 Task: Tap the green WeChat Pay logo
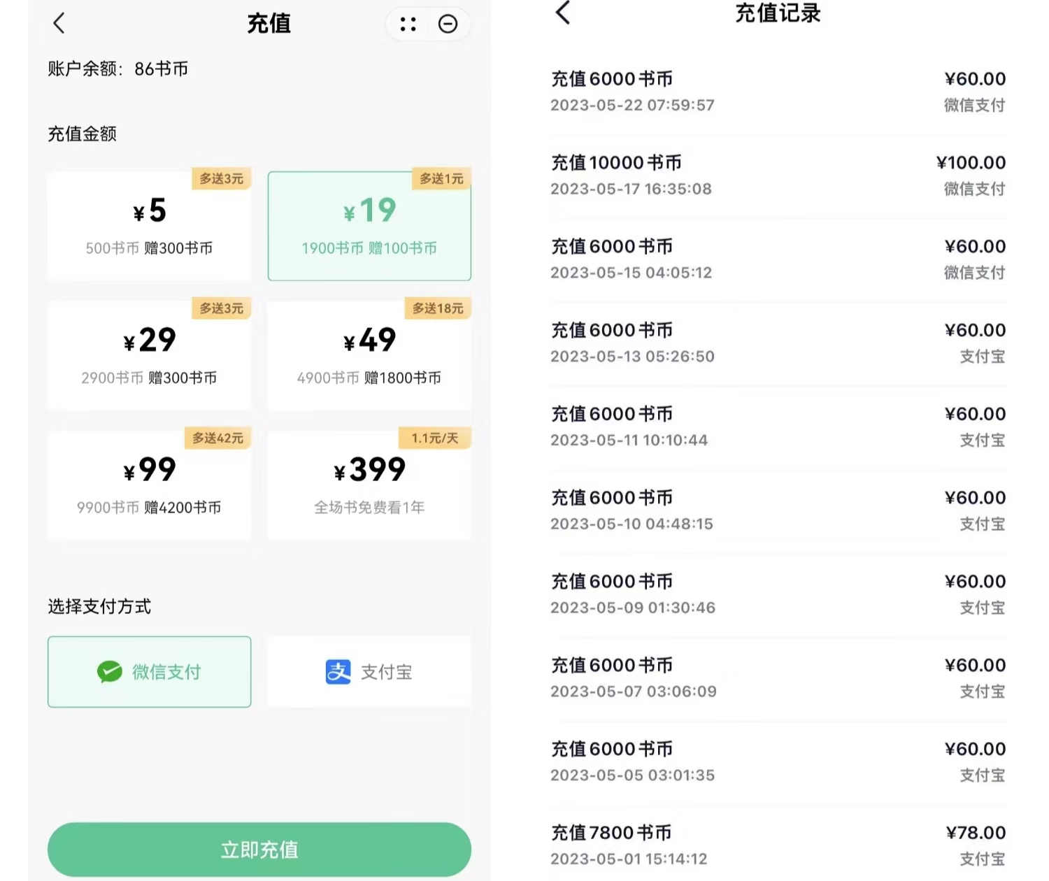tap(110, 672)
